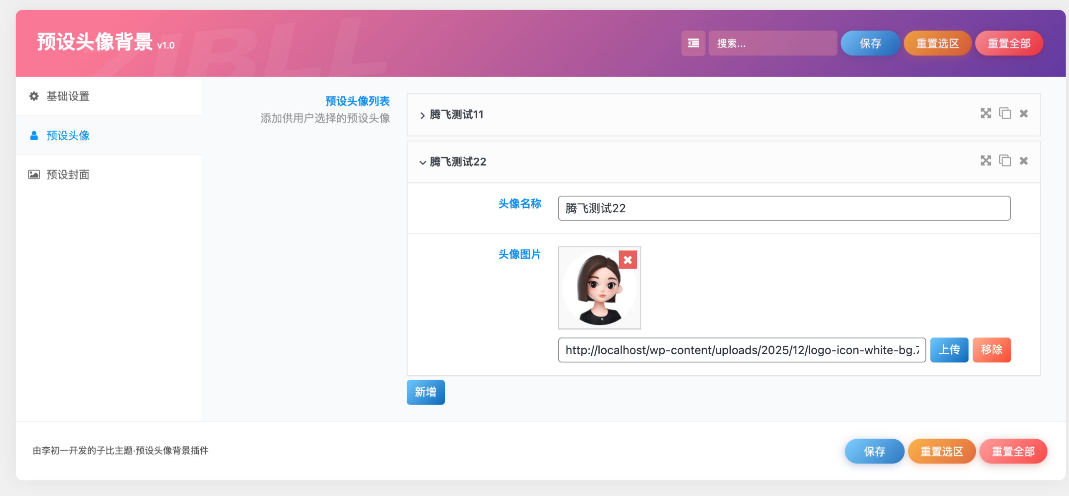The image size is (1069, 496).
Task: Click the gear icon for 基础设置
Action: click(x=34, y=96)
